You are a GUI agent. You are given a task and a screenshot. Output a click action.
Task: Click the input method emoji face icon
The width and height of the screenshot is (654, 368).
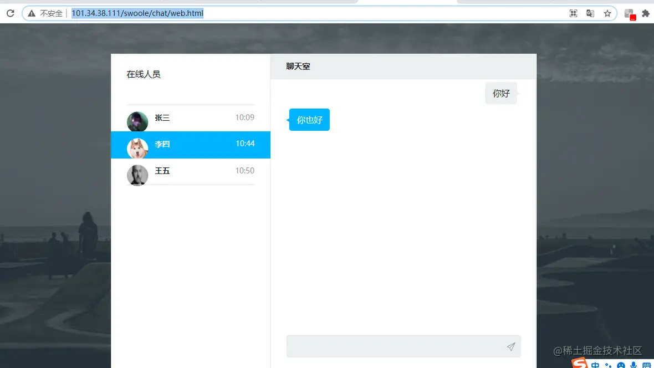[x=621, y=365]
